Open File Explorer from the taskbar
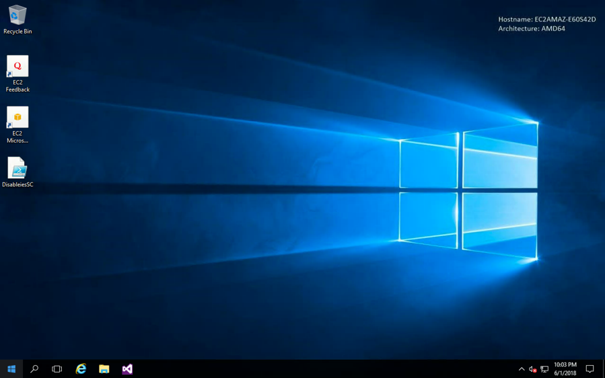Viewport: 605px width, 378px height. pos(104,369)
